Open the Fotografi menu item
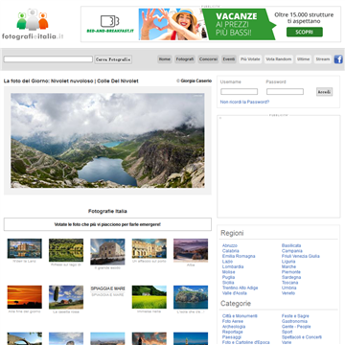Screen dimensions: 345x345 (x=185, y=59)
